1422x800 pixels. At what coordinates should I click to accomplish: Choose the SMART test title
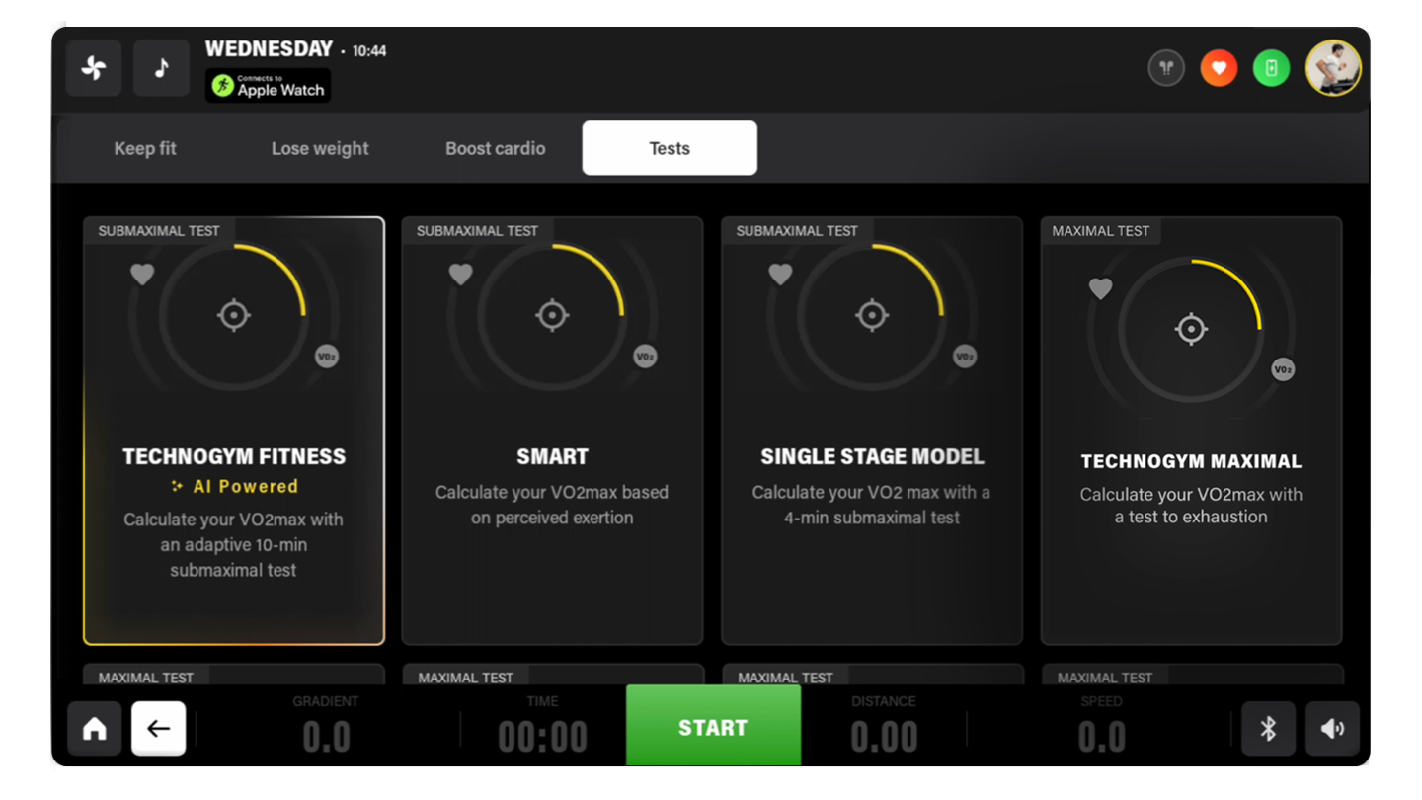click(552, 456)
